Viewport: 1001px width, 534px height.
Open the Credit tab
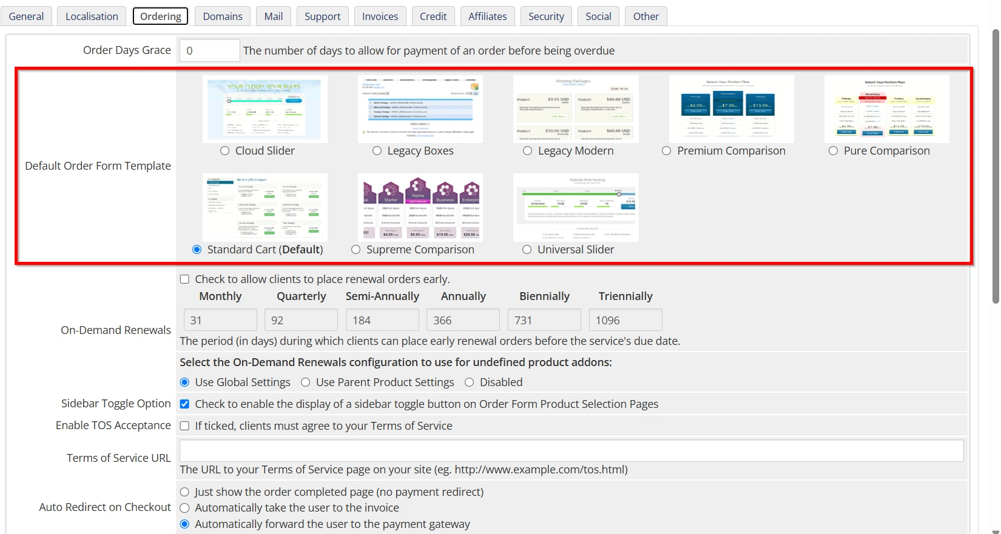click(433, 16)
